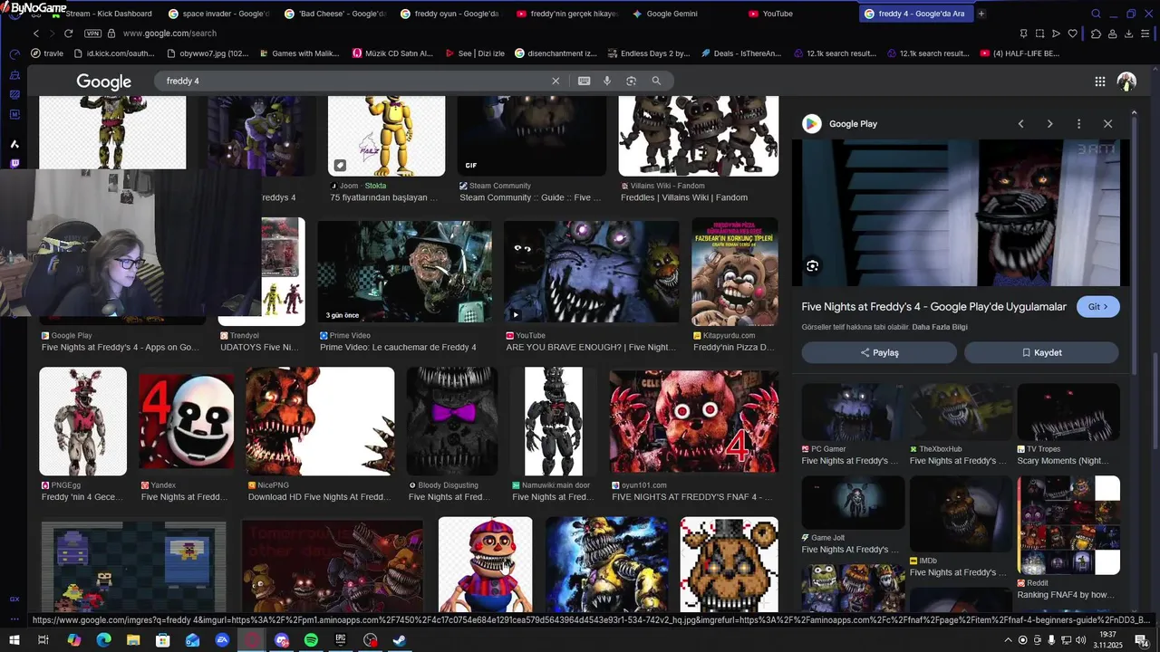Viewport: 1160px width, 652px height.
Task: Open the Google account avatar
Action: tap(1126, 81)
